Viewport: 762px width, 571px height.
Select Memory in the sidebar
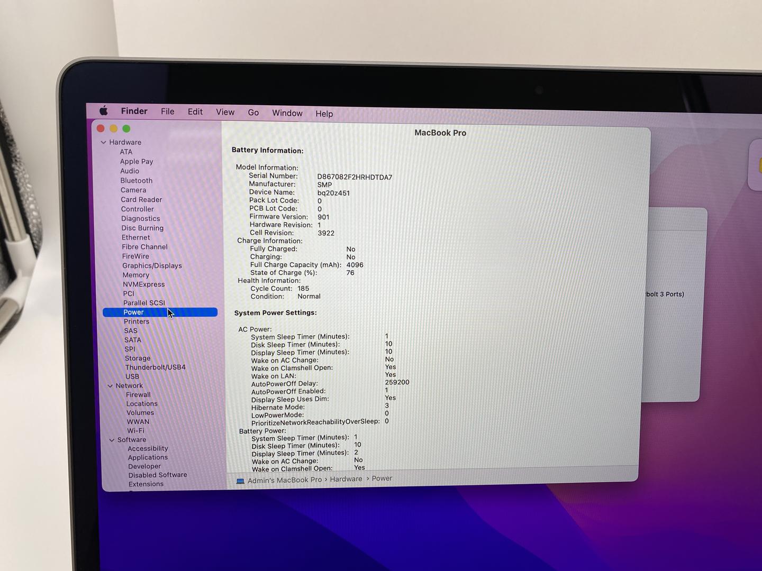pyautogui.click(x=136, y=275)
